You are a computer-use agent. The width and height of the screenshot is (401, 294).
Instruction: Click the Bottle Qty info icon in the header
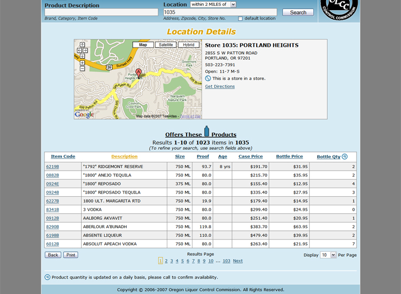[344, 157]
